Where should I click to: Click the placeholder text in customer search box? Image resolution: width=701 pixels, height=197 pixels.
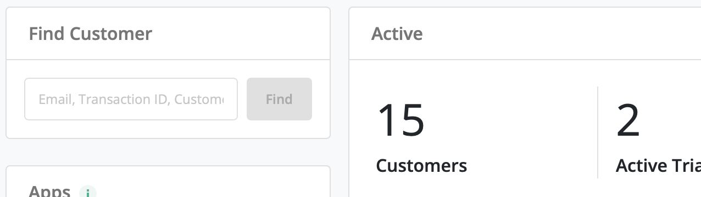pyautogui.click(x=131, y=100)
